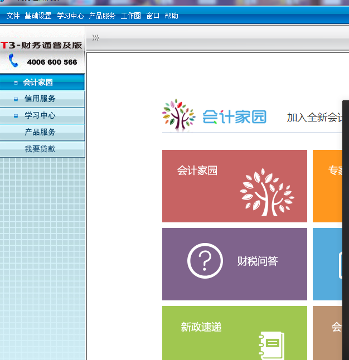
Task: Click the colorful tree logo in header
Action: 178,115
